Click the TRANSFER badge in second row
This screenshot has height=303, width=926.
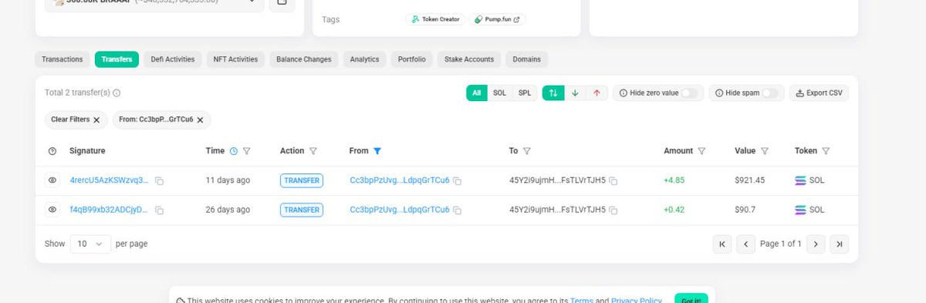[302, 210]
